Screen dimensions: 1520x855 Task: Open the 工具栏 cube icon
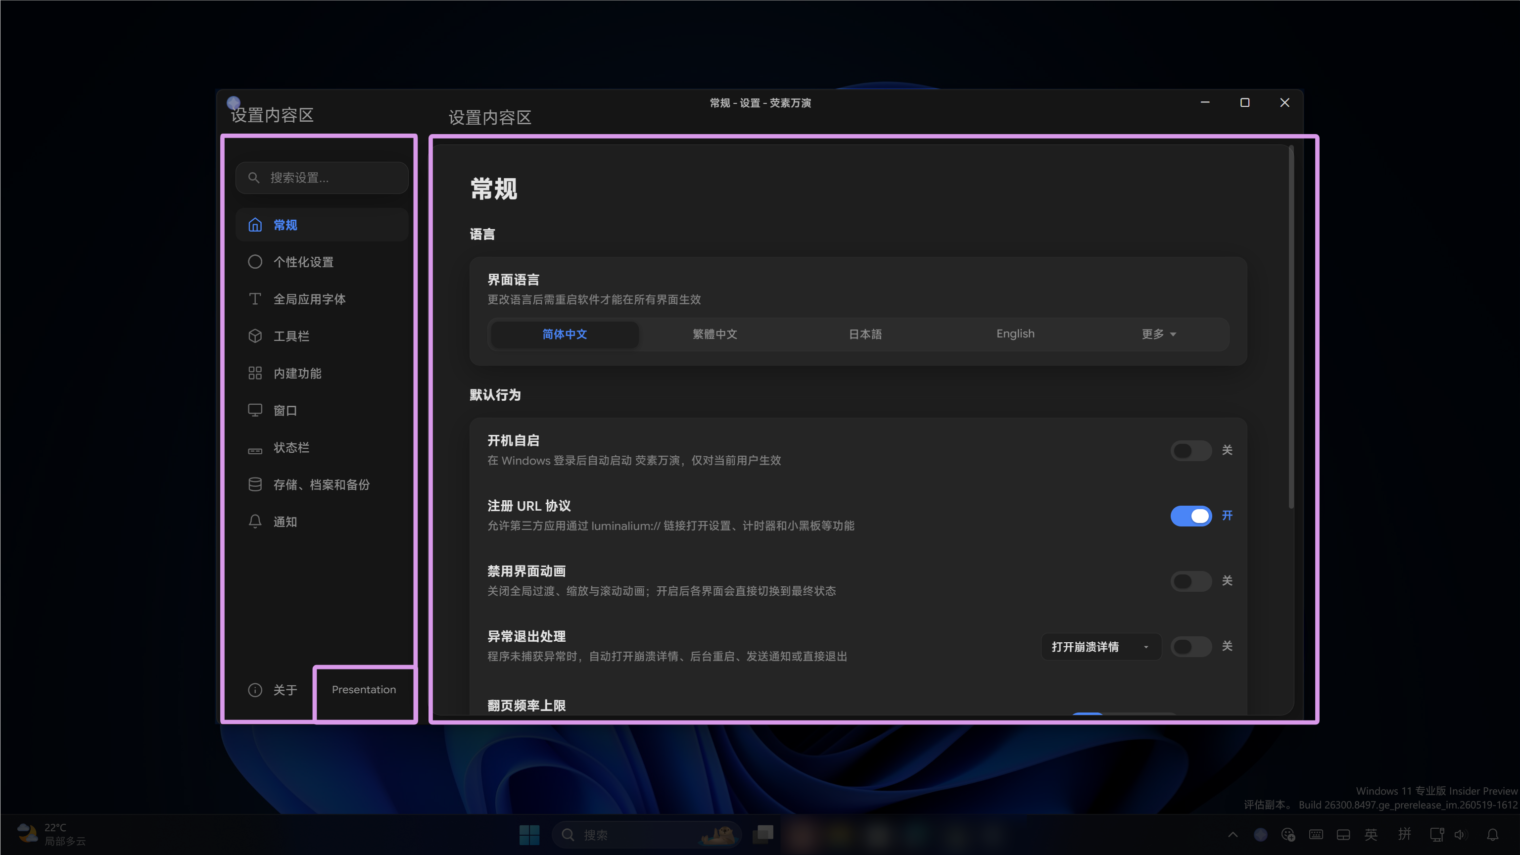tap(255, 336)
